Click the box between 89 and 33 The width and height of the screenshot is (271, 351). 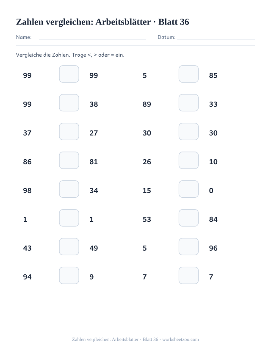pos(188,103)
